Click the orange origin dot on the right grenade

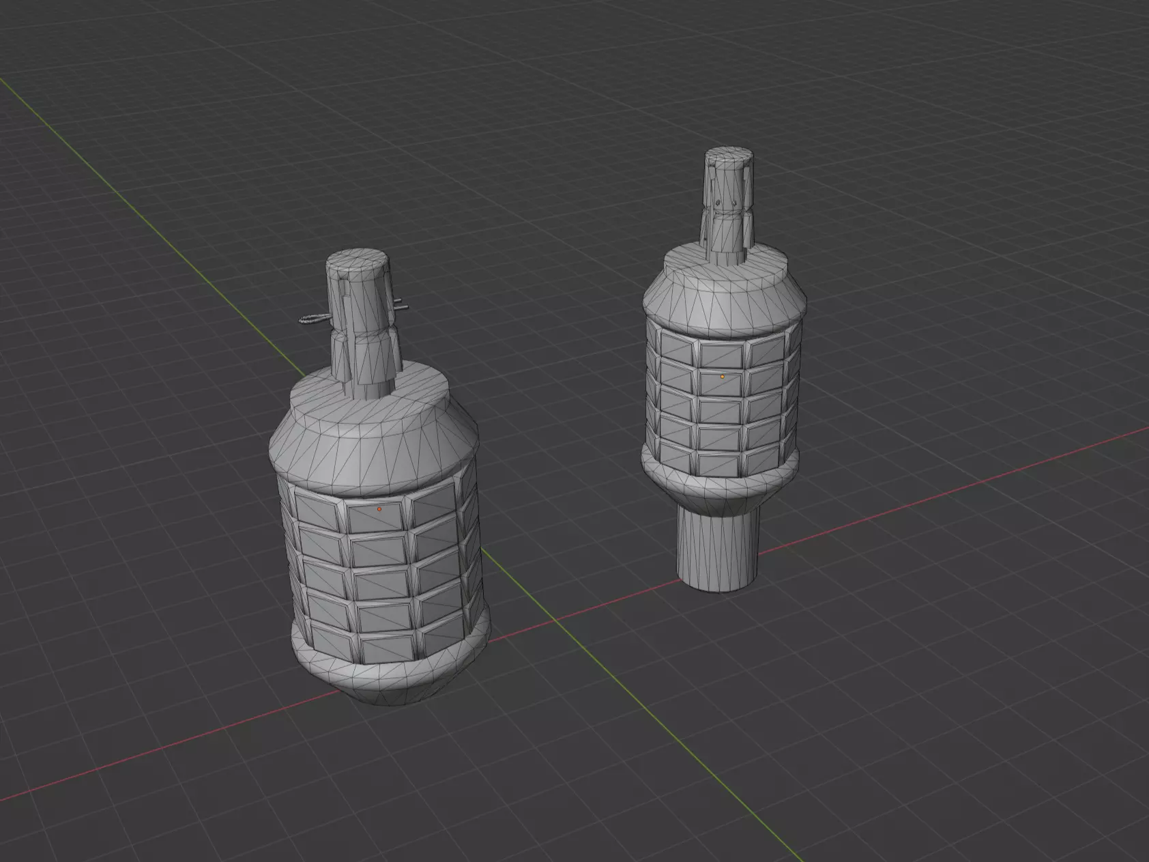point(723,376)
